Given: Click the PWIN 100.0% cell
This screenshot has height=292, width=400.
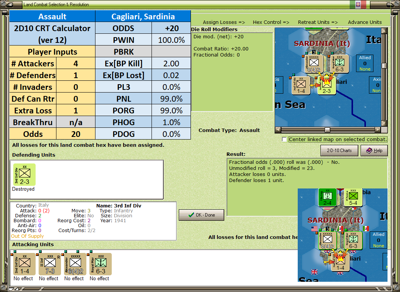Looking at the screenshot, I should [x=171, y=40].
